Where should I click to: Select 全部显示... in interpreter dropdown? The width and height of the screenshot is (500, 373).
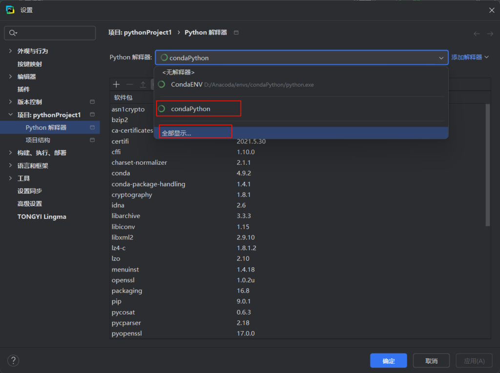tap(301, 133)
